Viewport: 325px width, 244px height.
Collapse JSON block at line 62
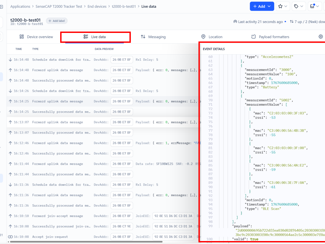point(242,66)
